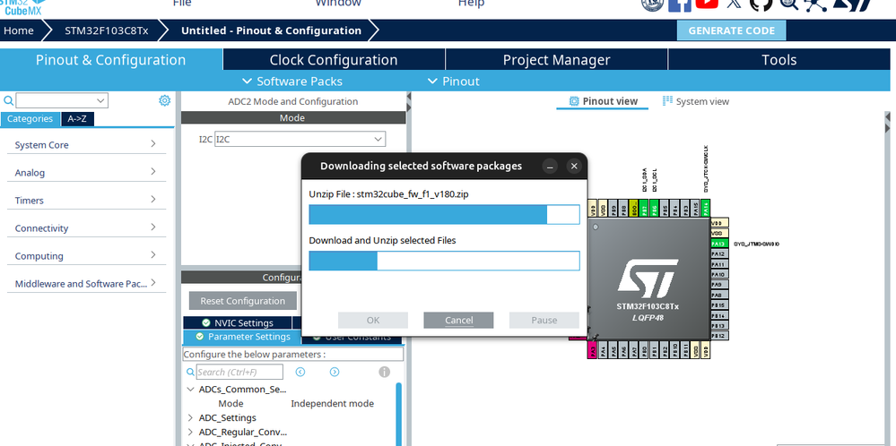Select pin PA12 on the chip
The height and width of the screenshot is (446, 896).
coord(718,253)
